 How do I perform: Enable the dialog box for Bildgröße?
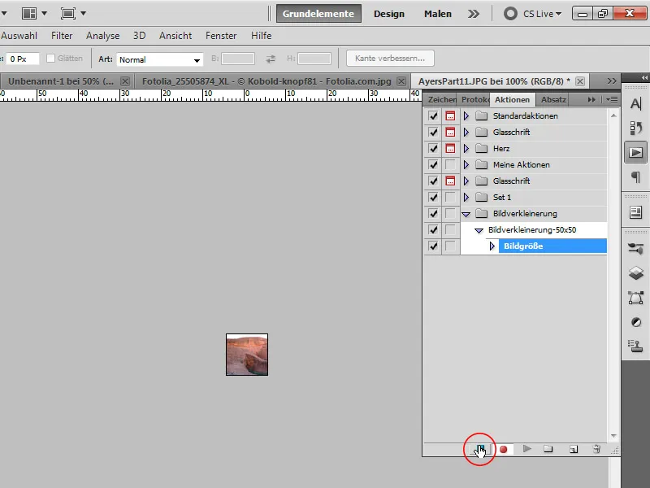point(450,246)
